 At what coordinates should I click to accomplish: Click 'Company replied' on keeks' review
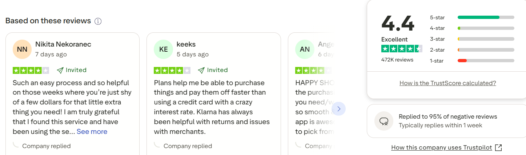[188, 146]
